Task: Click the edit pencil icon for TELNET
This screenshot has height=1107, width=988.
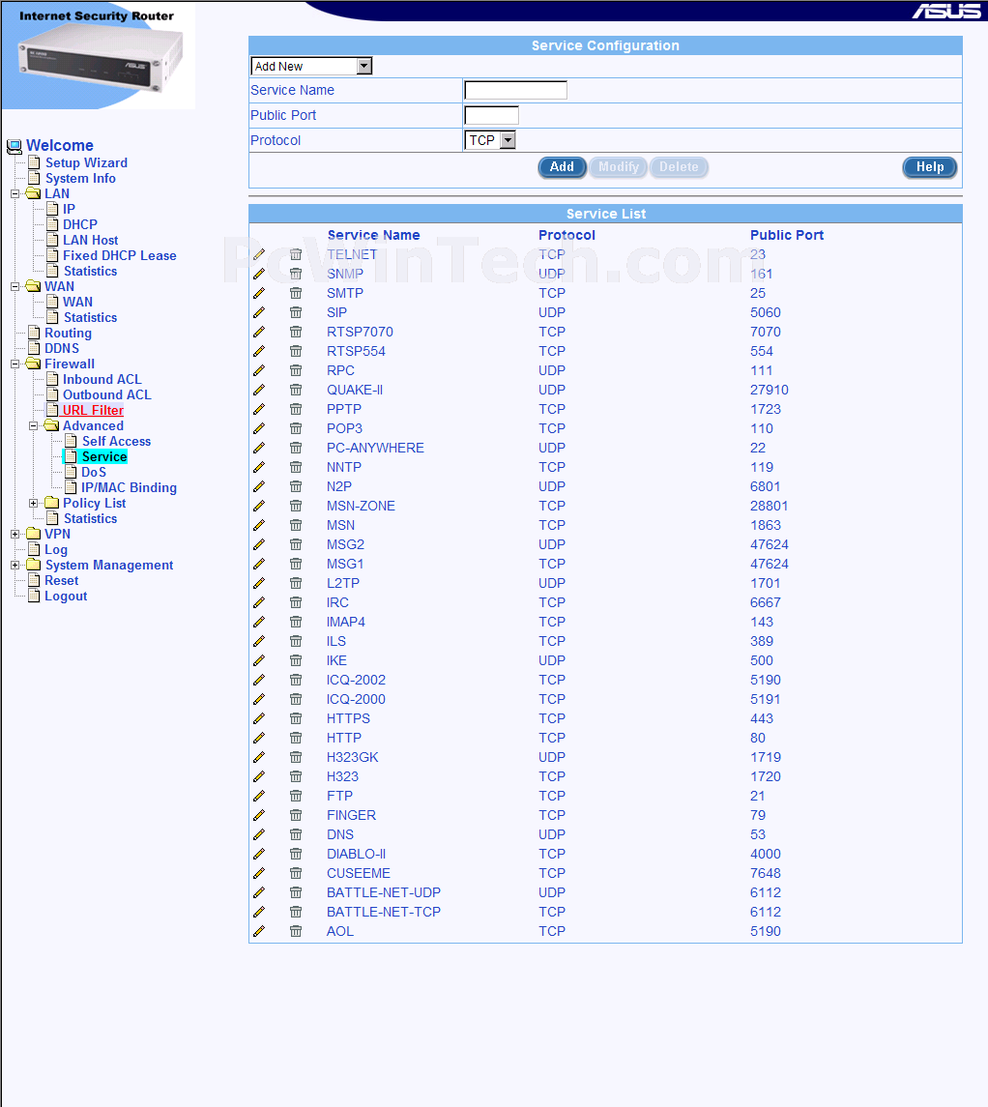Action: click(259, 254)
